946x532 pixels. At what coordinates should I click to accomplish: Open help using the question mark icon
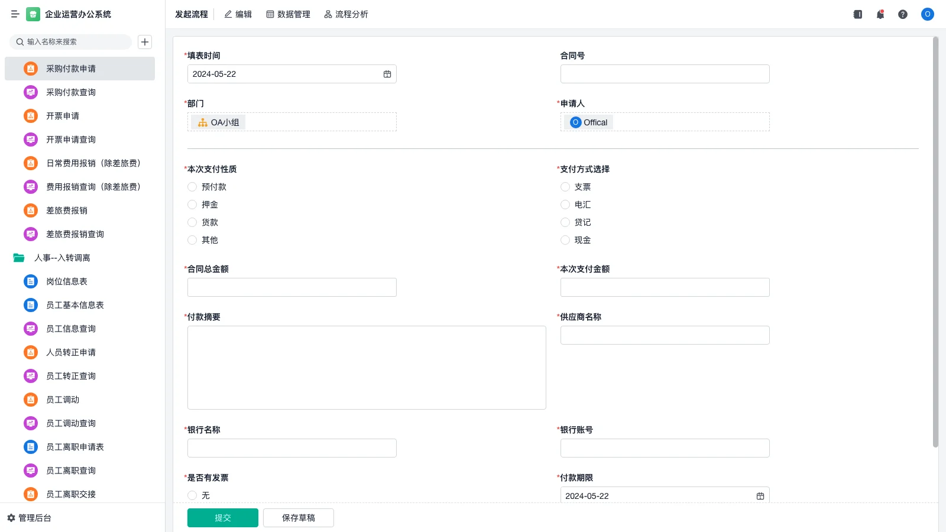(903, 14)
